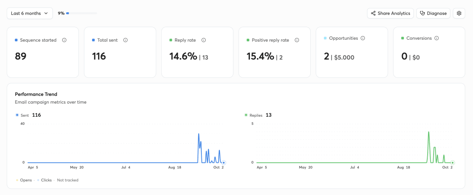Click the 5 axis label on Replies chart
This screenshot has width=473, height=195.
[x=252, y=123]
